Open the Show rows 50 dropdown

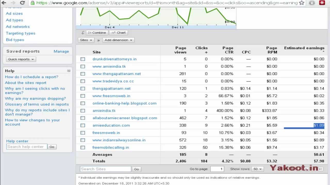point(258,169)
